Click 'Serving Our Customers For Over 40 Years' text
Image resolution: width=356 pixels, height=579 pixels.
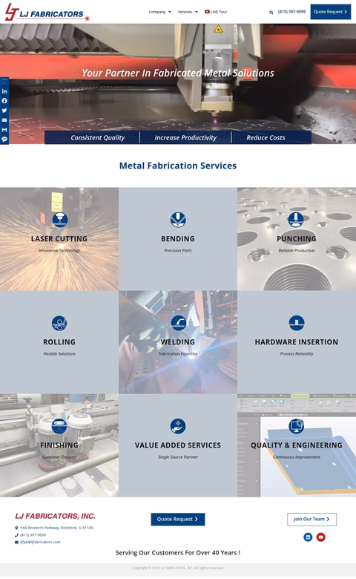coord(178,553)
